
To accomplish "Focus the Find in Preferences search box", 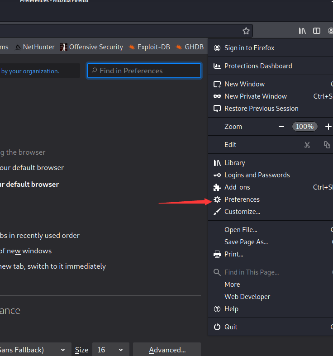I will [144, 71].
